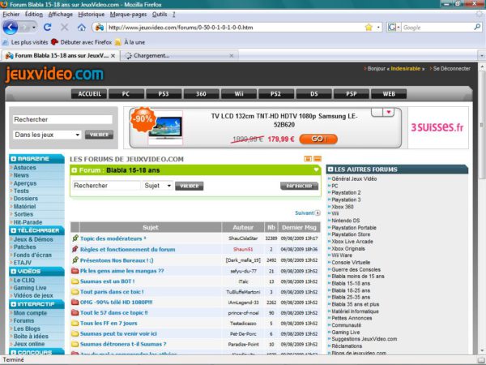Open the bookmark star dropdown arrow
The height and width of the screenshot is (365, 486).
(x=378, y=28)
